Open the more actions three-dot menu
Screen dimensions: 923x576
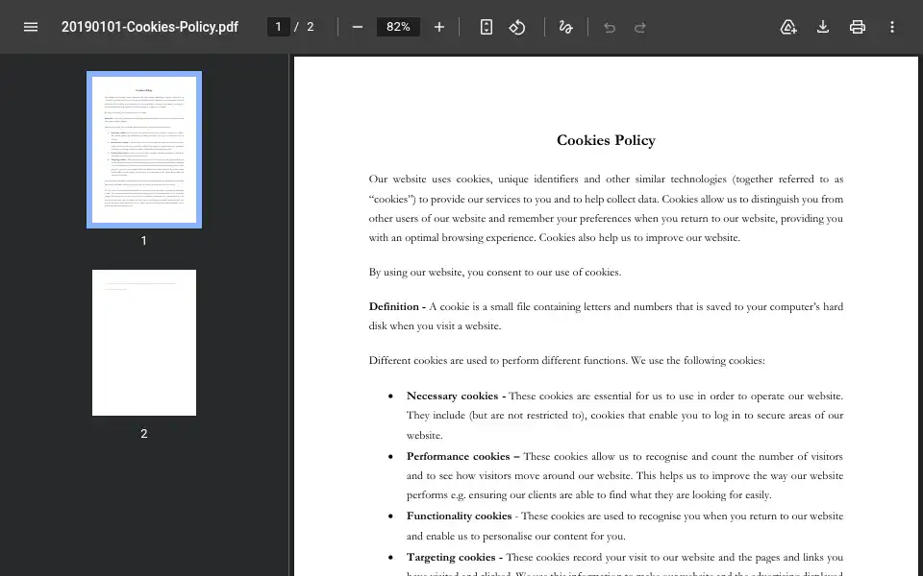[892, 27]
